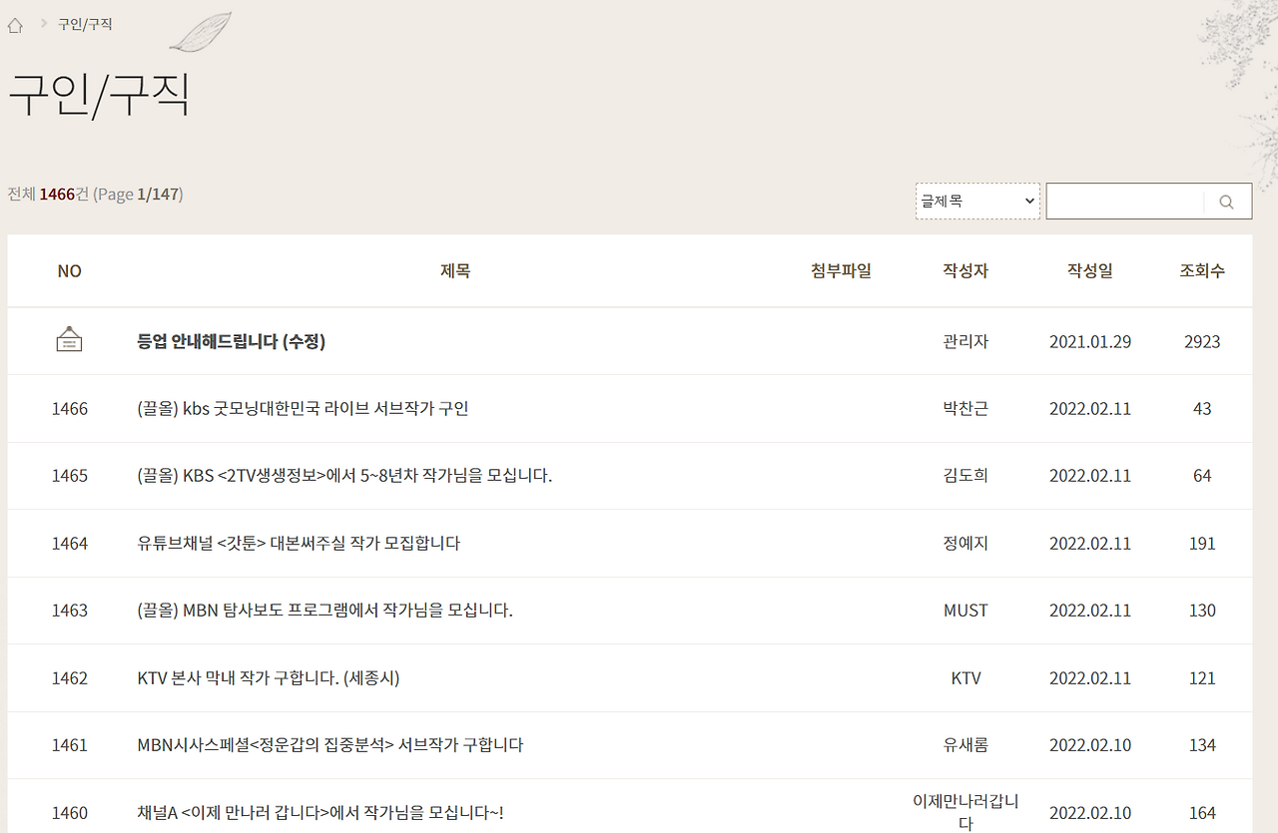This screenshot has height=833, width=1278.
Task: Click post number 1463
Action: 70,611
